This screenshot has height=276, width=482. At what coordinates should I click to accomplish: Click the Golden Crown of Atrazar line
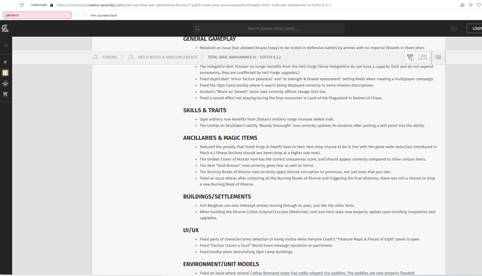[313, 159]
